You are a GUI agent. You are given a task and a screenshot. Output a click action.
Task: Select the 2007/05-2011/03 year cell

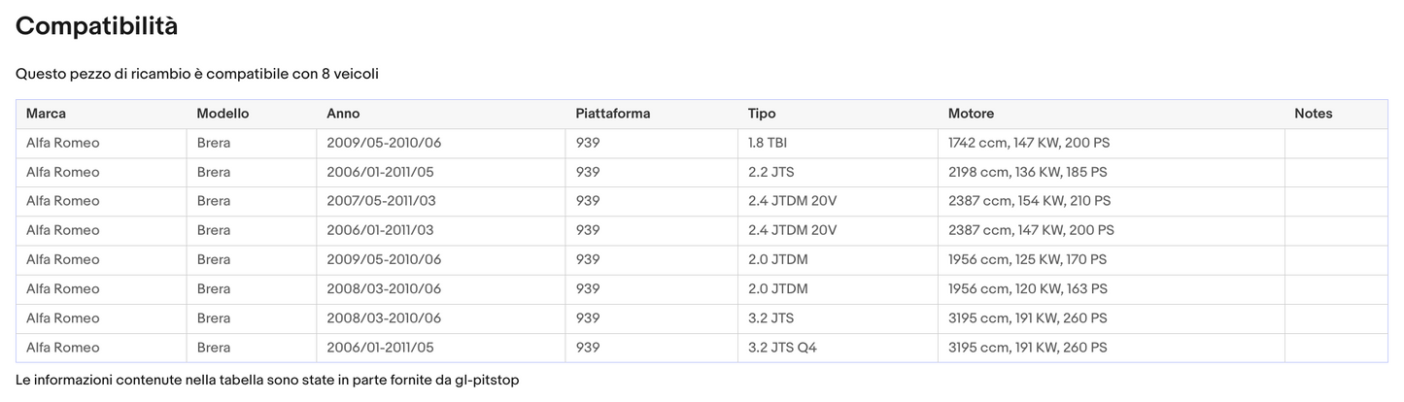coord(380,201)
